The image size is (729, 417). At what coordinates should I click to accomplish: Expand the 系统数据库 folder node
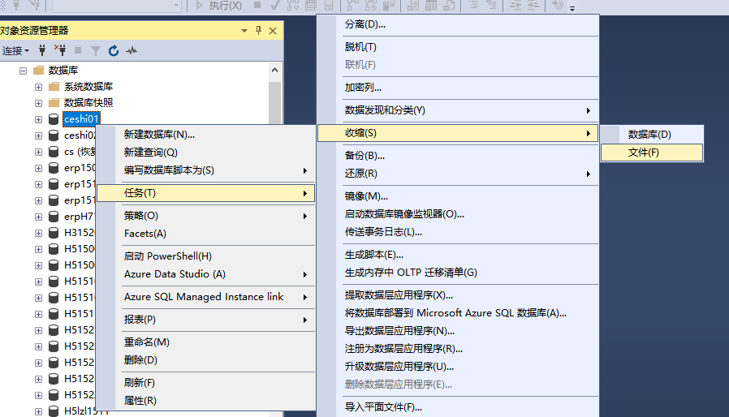tap(38, 87)
